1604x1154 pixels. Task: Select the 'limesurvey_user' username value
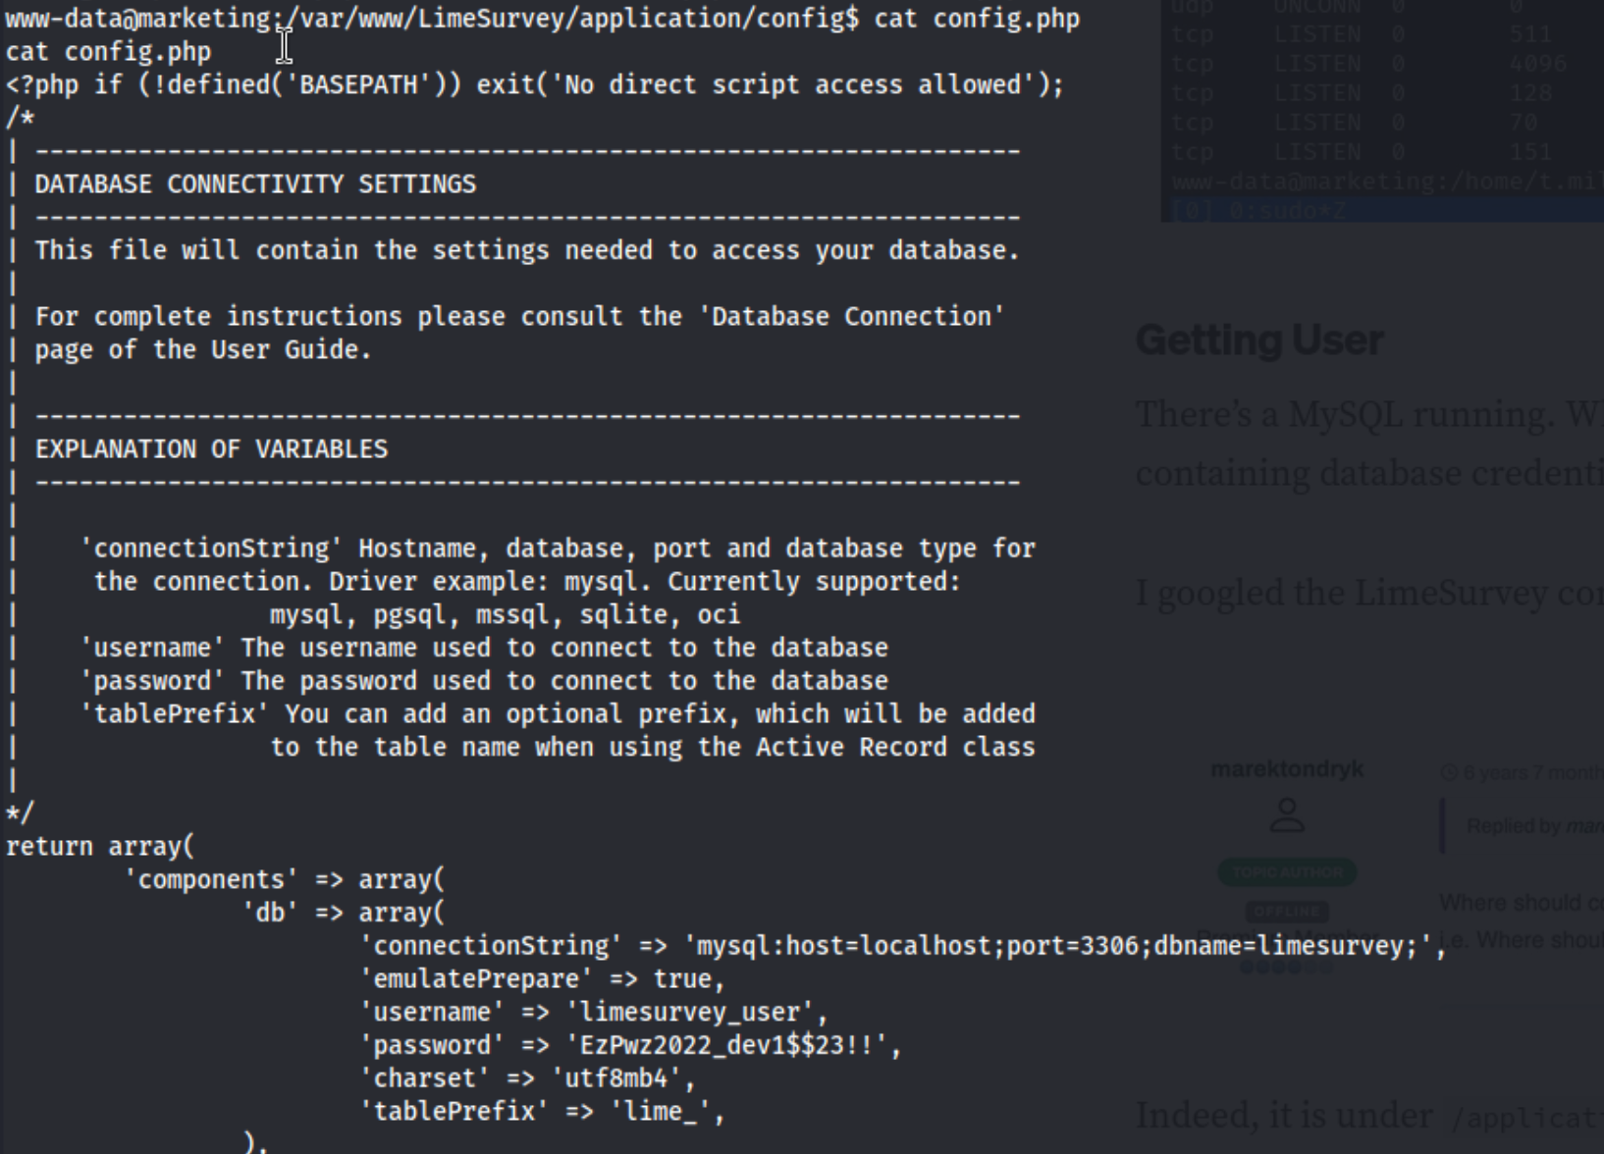coord(690,1013)
